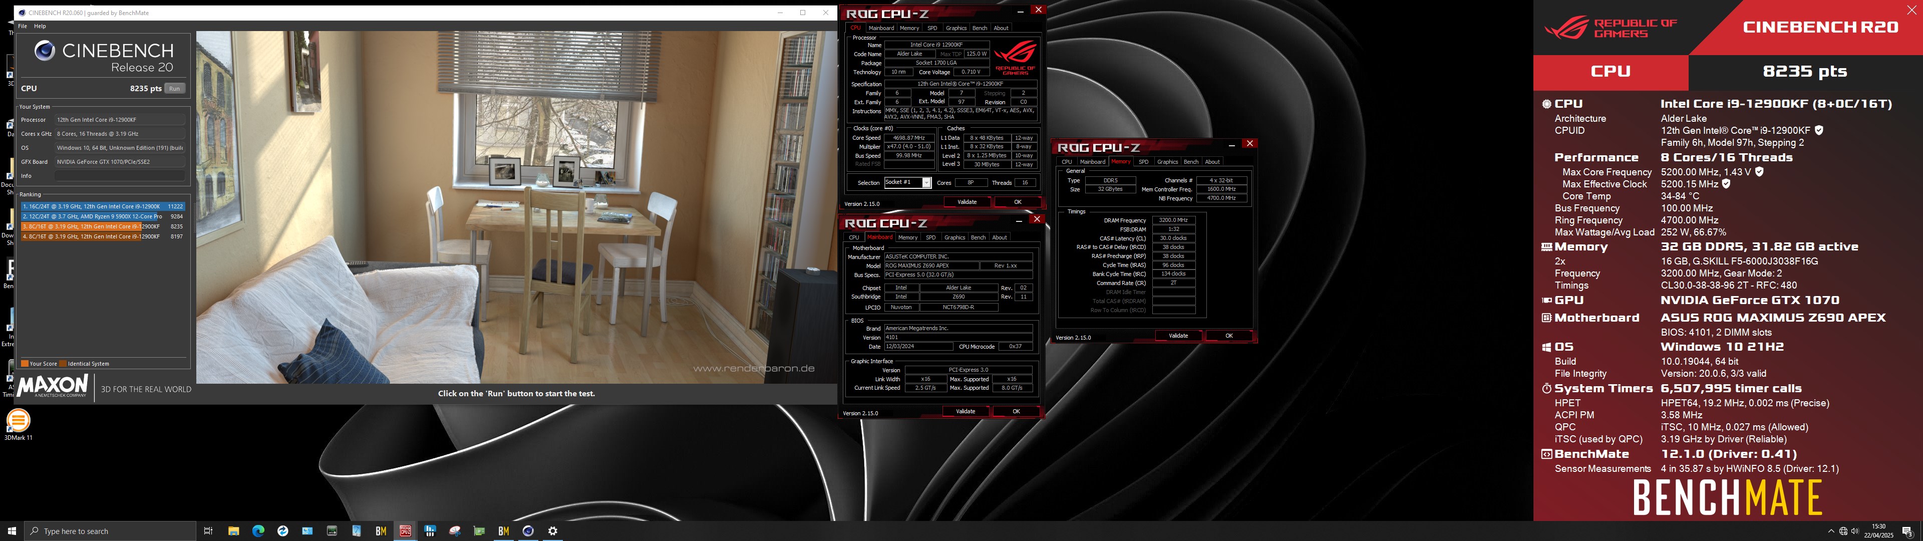Click OK in Memory CPU-Z window
The width and height of the screenshot is (1923, 541).
click(x=1229, y=336)
